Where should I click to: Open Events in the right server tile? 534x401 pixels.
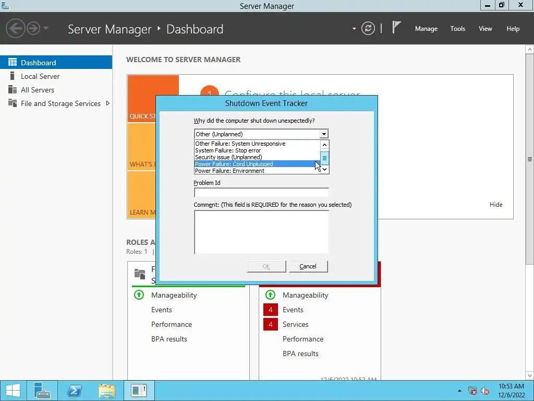click(293, 310)
